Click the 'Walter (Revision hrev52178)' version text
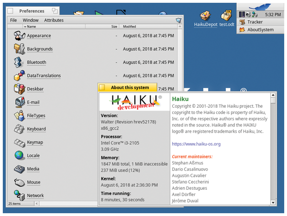Image resolution: width=287 pixels, height=216 pixels. (129, 122)
